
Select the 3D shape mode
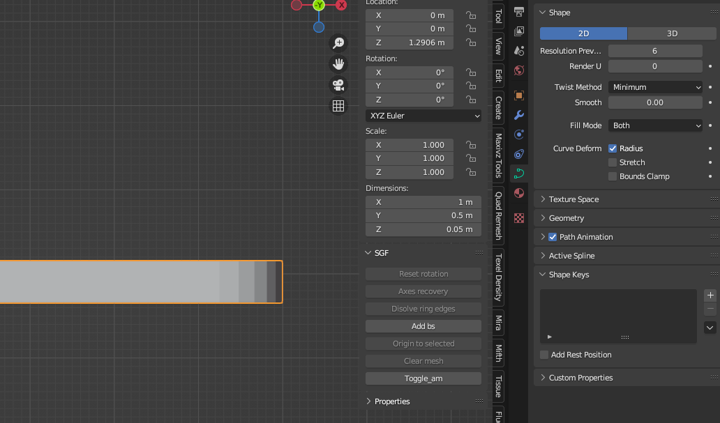[672, 33]
